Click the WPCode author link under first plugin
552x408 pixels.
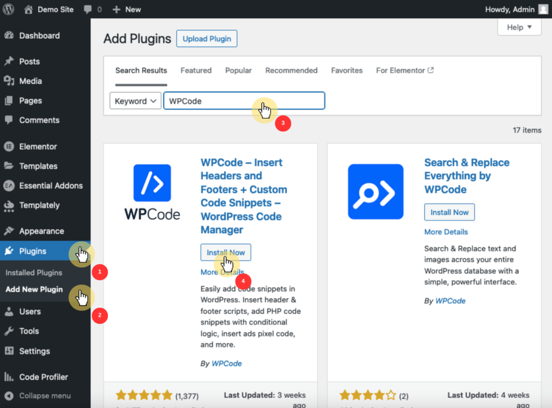coord(226,364)
